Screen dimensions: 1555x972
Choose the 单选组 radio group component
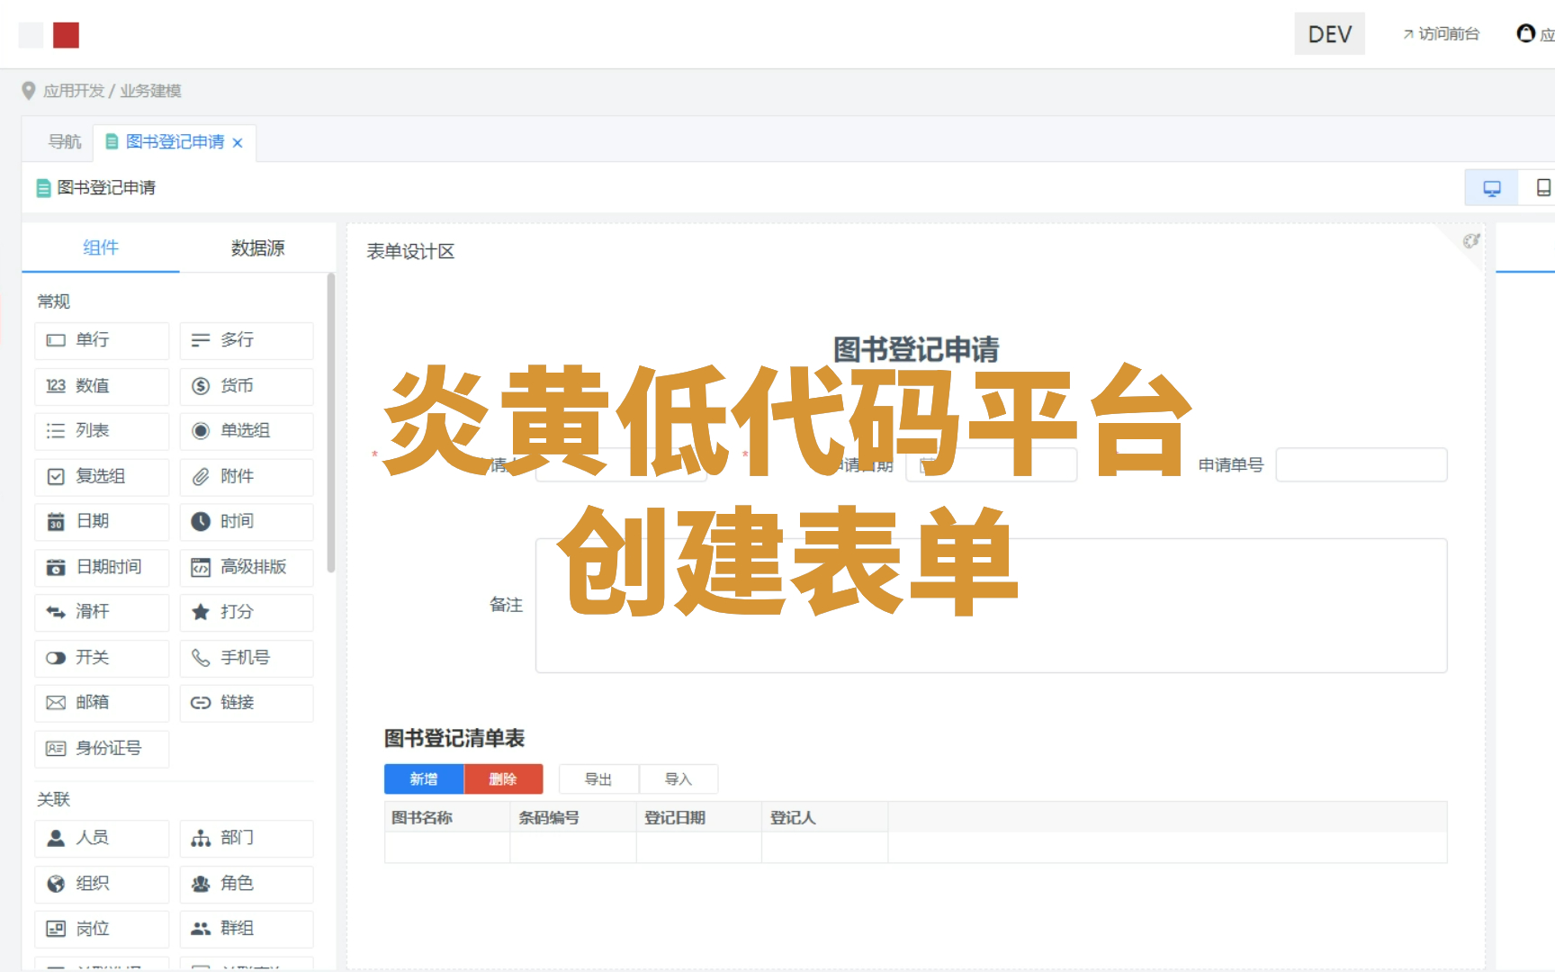click(x=247, y=431)
